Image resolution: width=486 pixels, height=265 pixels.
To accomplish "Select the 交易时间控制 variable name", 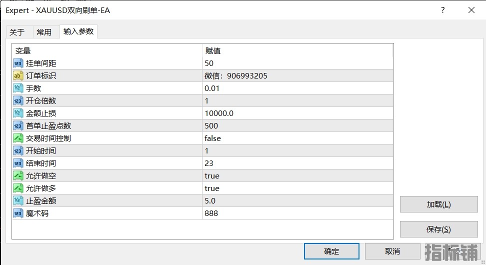I will [x=48, y=138].
